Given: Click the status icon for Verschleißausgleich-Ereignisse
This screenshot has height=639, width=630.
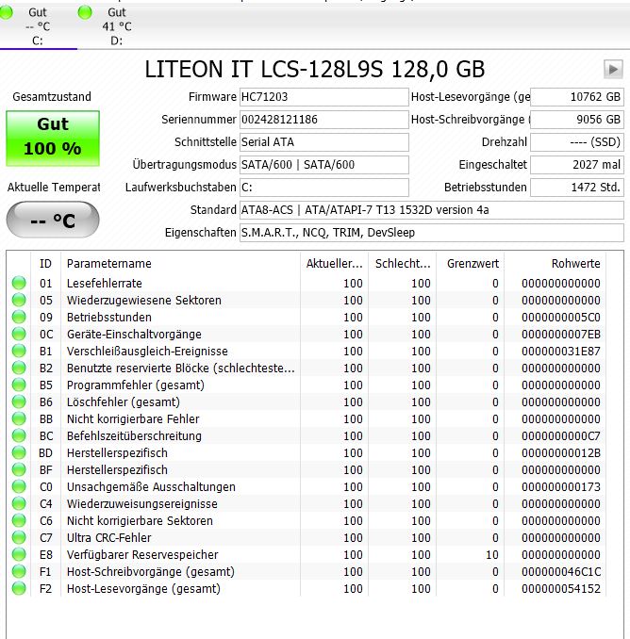Looking at the screenshot, I should (19, 351).
